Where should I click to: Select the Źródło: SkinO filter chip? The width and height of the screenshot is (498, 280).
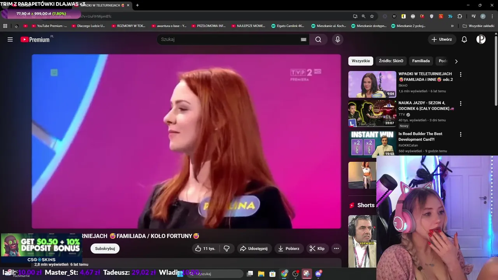point(391,61)
